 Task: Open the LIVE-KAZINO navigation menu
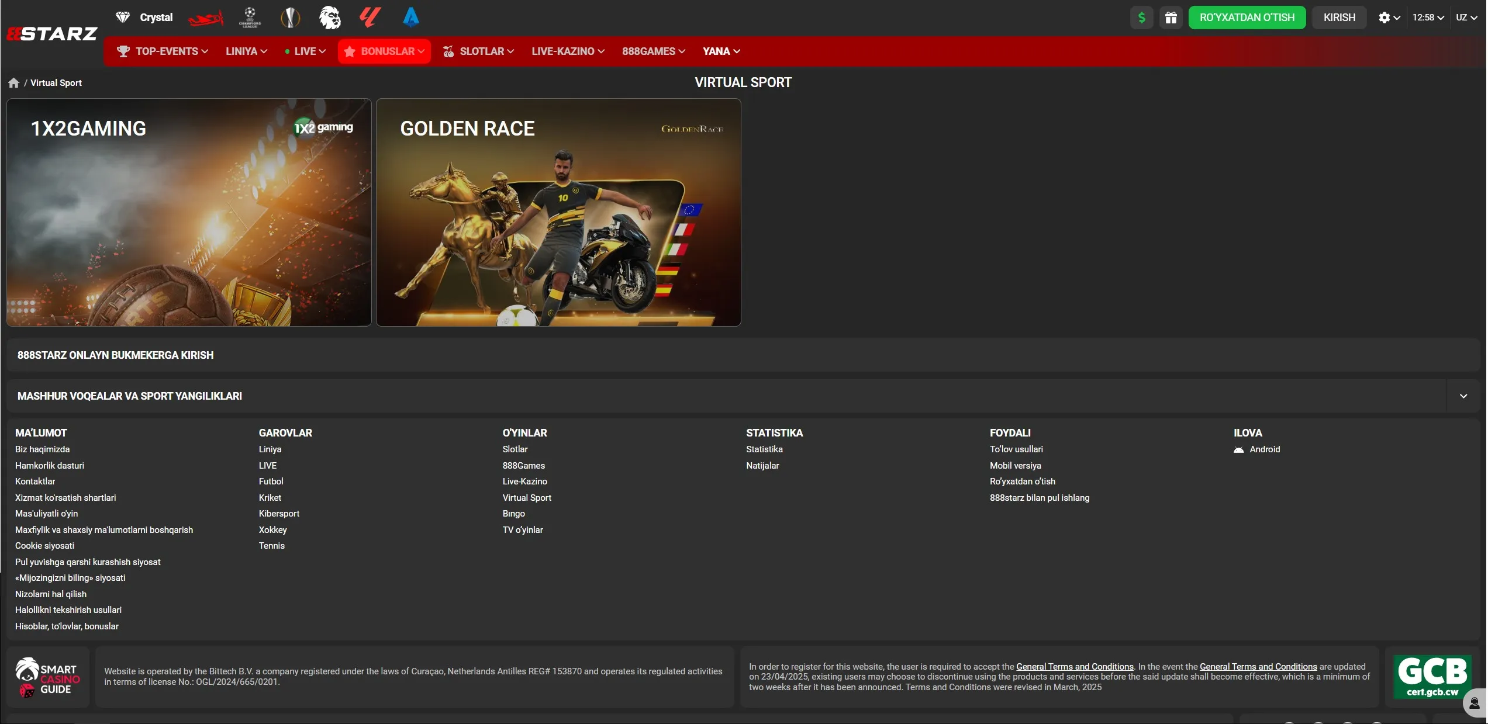pyautogui.click(x=568, y=51)
